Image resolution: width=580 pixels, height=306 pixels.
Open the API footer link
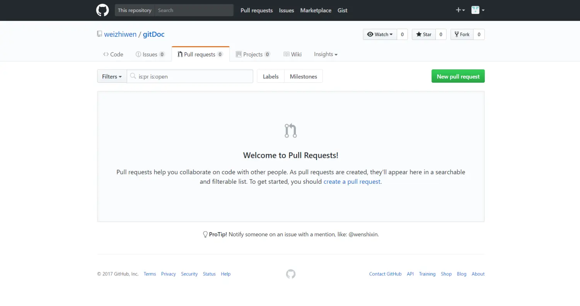tap(410, 274)
